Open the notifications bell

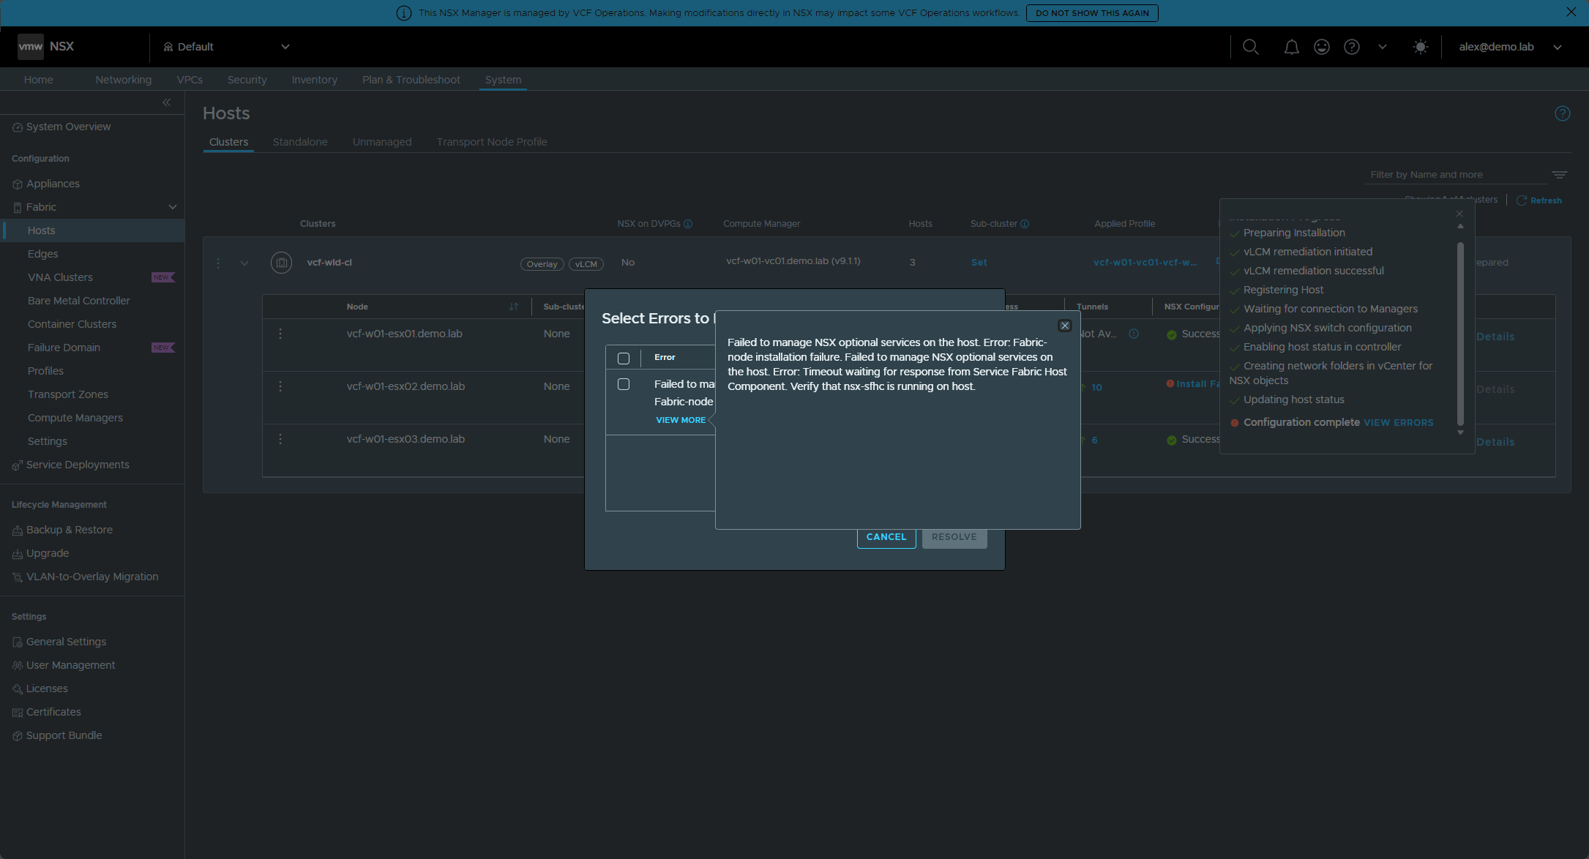(x=1292, y=47)
